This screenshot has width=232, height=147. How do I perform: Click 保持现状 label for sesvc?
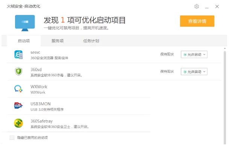point(167,55)
